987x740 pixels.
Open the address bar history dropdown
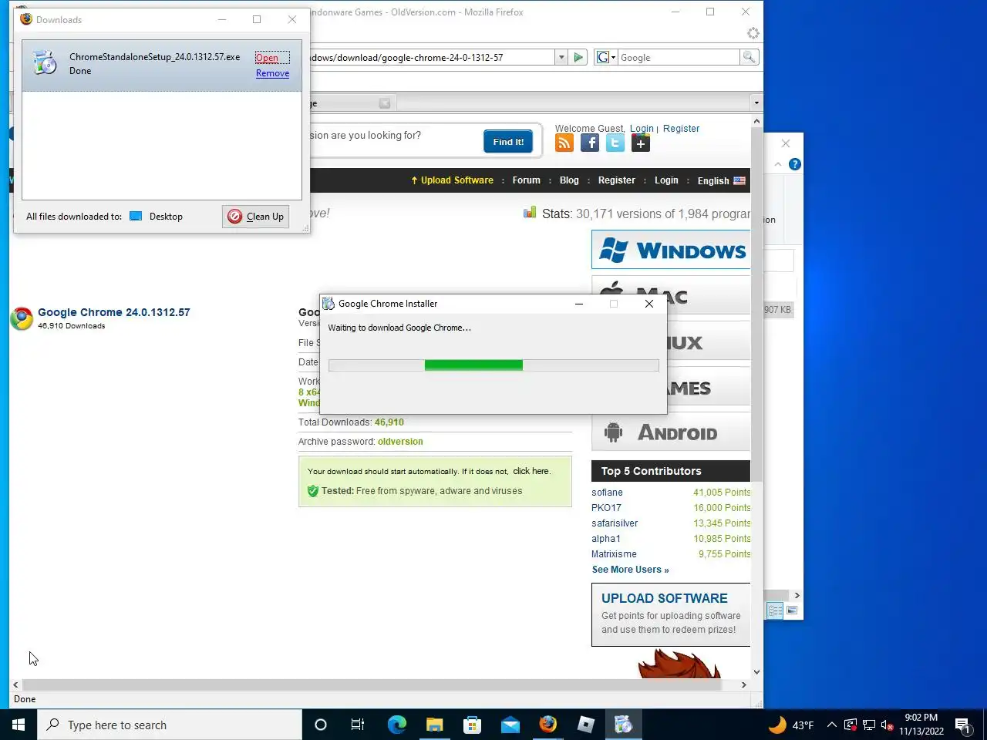pos(561,57)
